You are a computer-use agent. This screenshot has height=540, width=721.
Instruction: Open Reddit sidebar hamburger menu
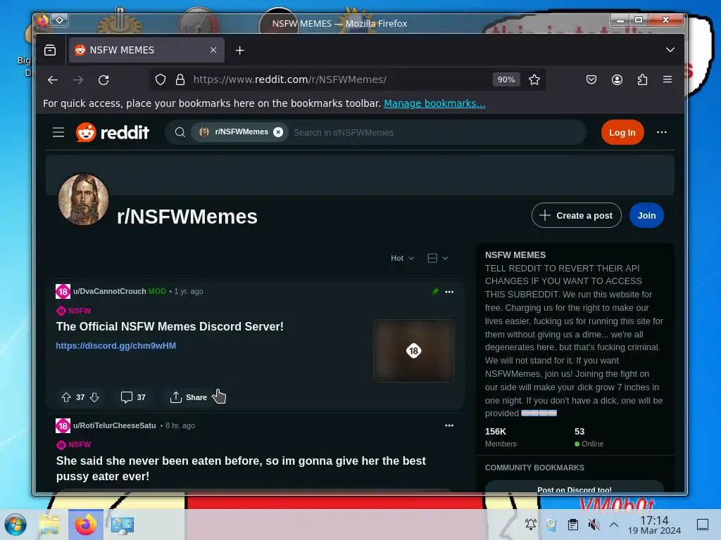pyautogui.click(x=58, y=133)
